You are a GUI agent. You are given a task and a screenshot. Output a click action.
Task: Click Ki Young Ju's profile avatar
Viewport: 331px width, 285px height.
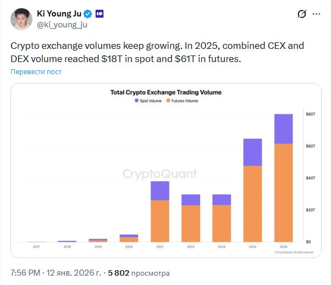[x=20, y=18]
